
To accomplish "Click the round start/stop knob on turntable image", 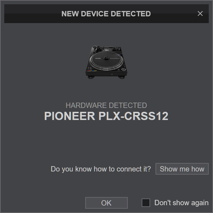I will 124,69.
